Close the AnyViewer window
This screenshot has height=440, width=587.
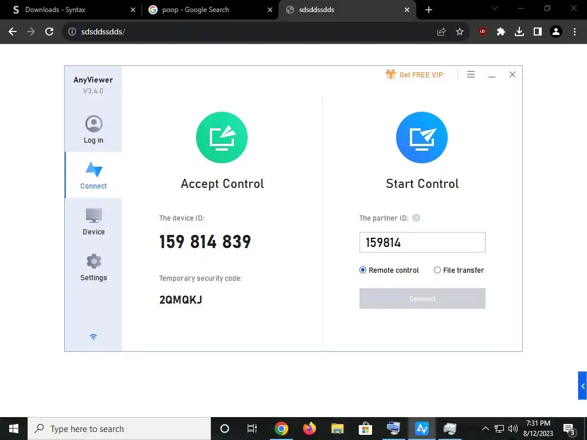pyautogui.click(x=512, y=74)
